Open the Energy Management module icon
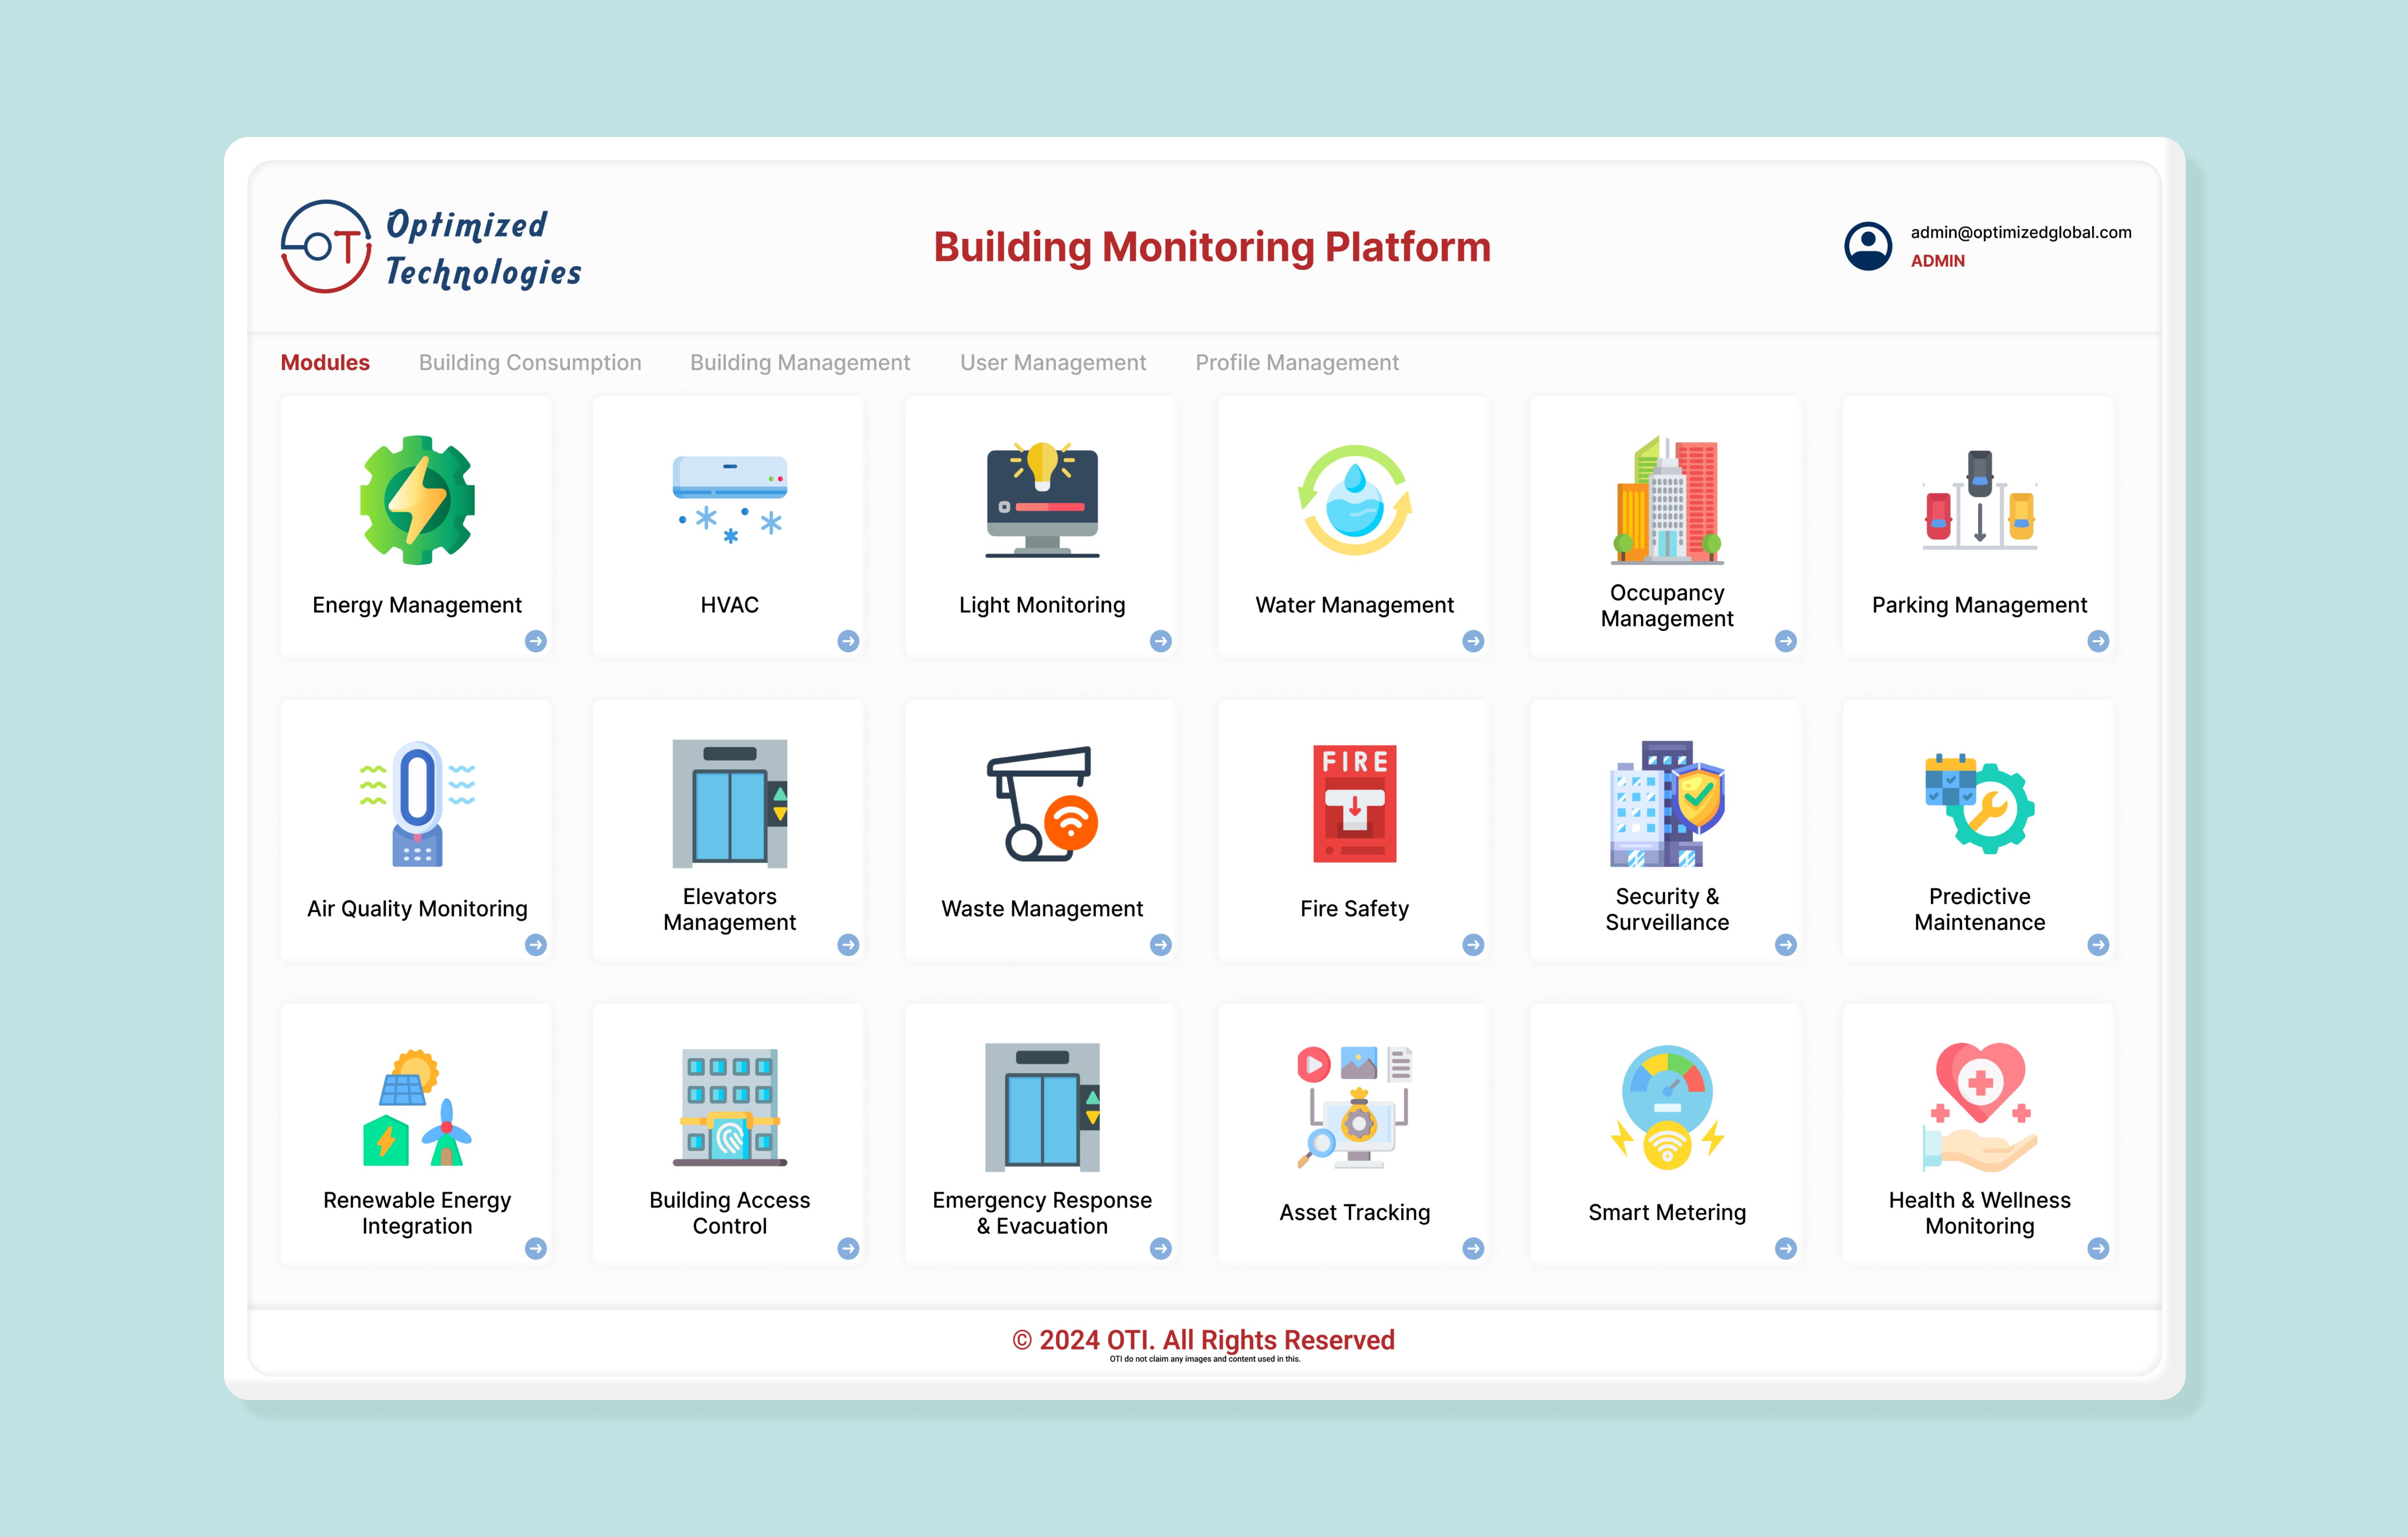Image resolution: width=2408 pixels, height=1537 pixels. pyautogui.click(x=416, y=500)
